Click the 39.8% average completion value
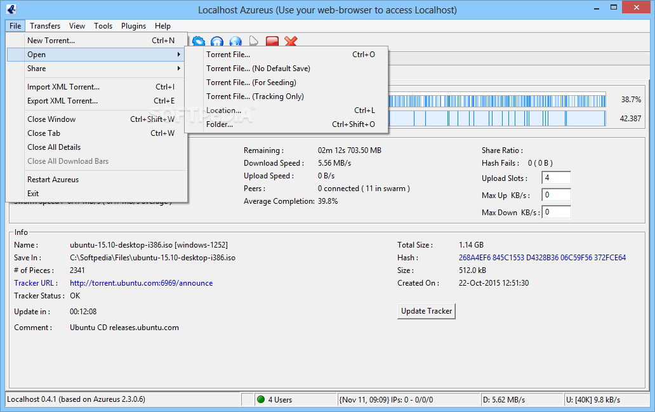The width and height of the screenshot is (655, 412). (328, 201)
